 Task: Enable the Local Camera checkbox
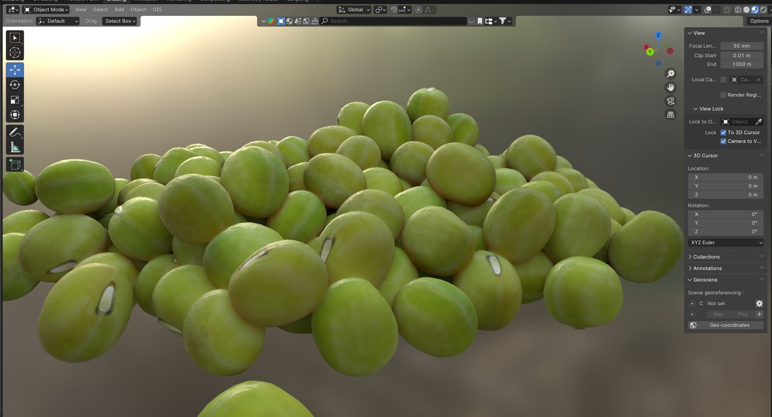point(723,80)
